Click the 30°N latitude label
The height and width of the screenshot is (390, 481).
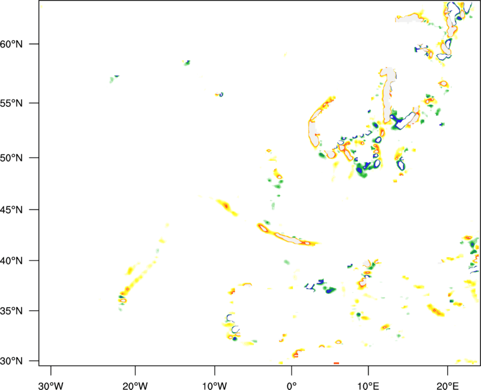point(11,361)
